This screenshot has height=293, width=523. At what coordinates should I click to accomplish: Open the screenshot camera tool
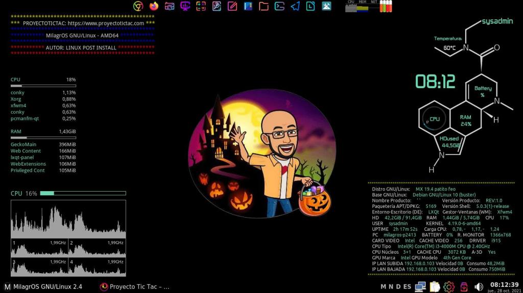(x=170, y=6)
